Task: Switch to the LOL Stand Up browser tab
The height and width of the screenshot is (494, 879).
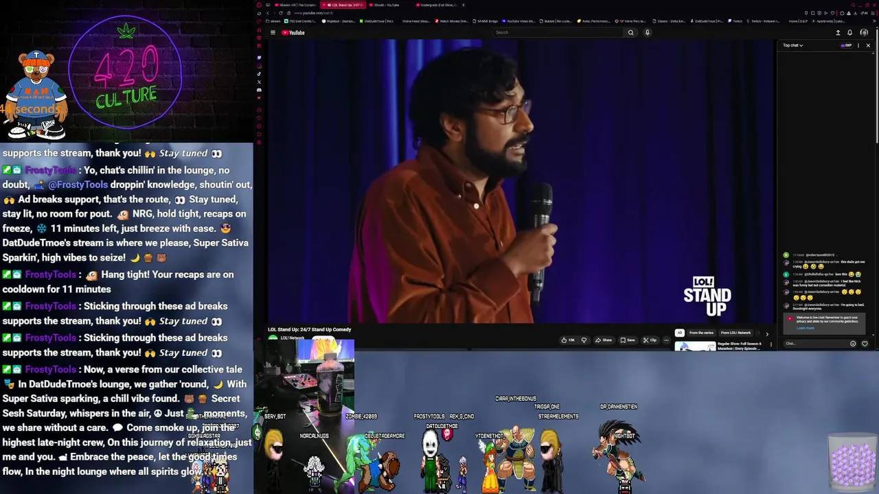Action: pyautogui.click(x=343, y=5)
